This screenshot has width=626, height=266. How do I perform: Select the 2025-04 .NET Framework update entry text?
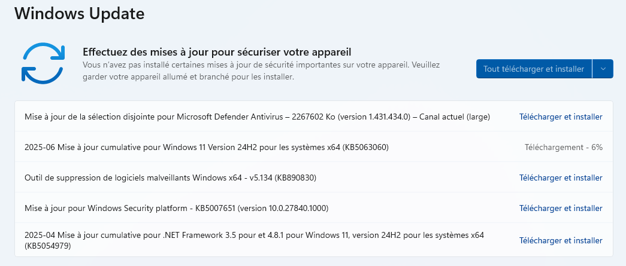pyautogui.click(x=255, y=240)
